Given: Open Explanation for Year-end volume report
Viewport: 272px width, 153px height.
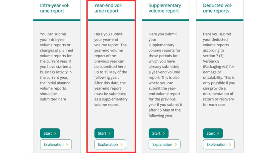Looking at the screenshot, I should click(x=110, y=145).
